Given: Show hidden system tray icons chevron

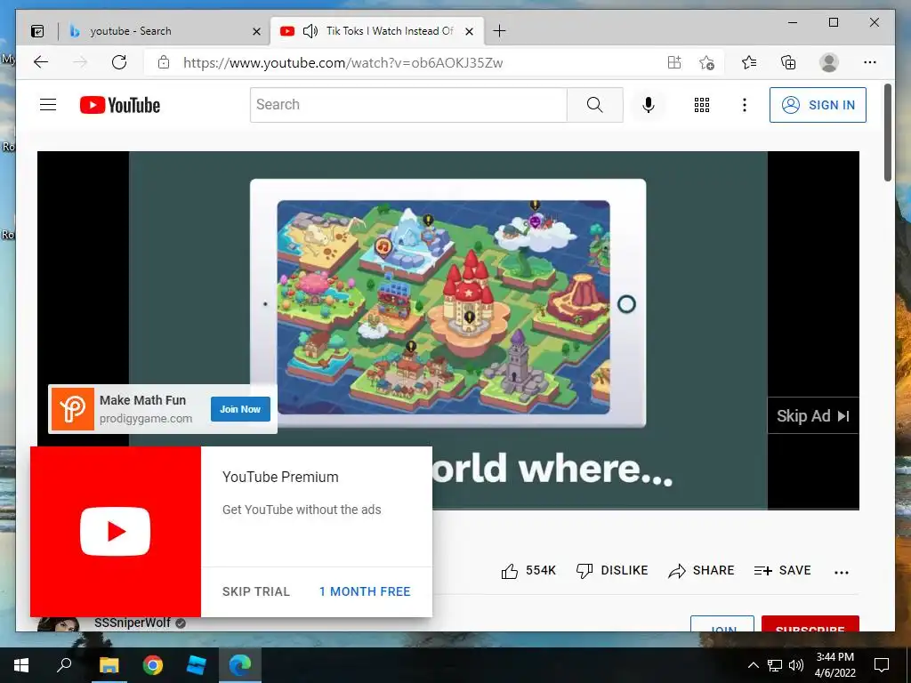Looking at the screenshot, I should tap(753, 665).
